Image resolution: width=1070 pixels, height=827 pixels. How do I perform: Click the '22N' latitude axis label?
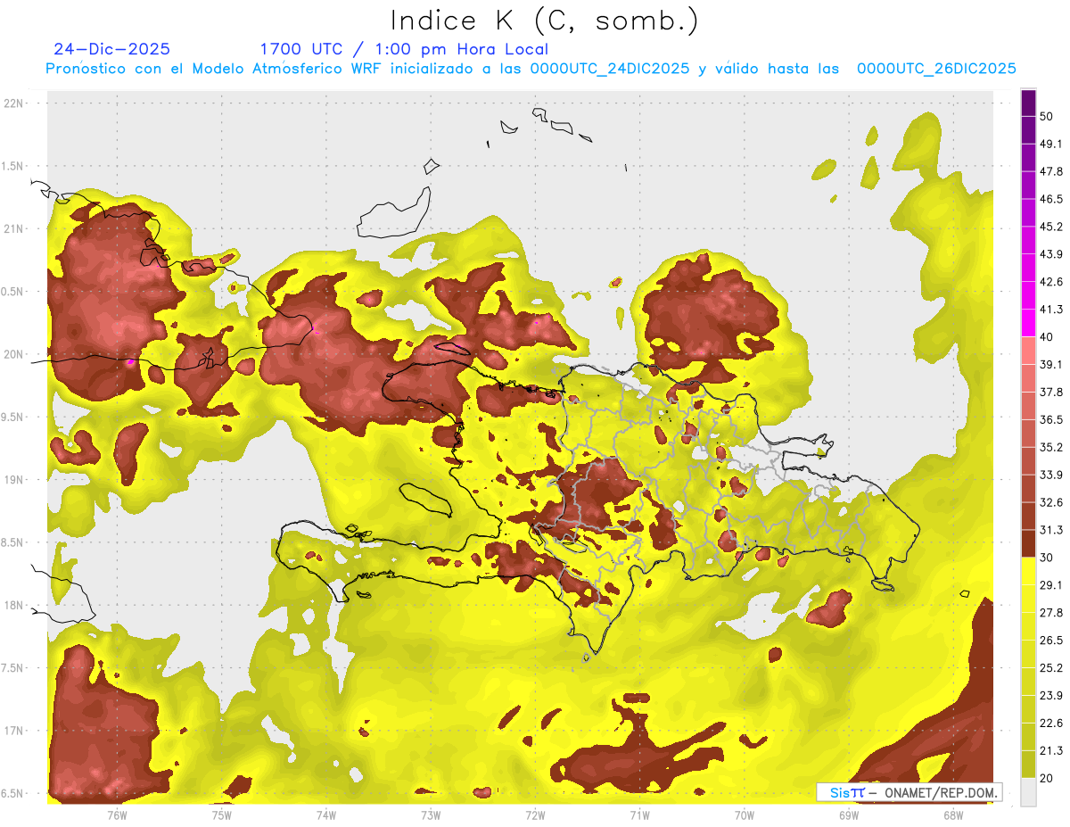pos(14,103)
